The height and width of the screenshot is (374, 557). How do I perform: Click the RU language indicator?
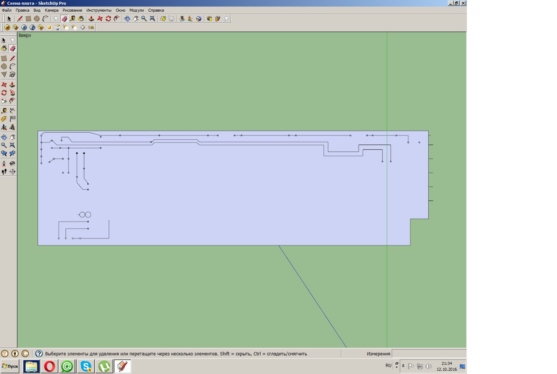click(x=388, y=366)
